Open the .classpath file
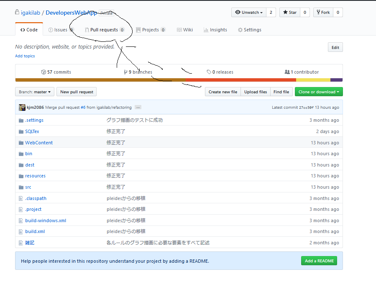This screenshot has width=376, height=287. tap(36, 198)
